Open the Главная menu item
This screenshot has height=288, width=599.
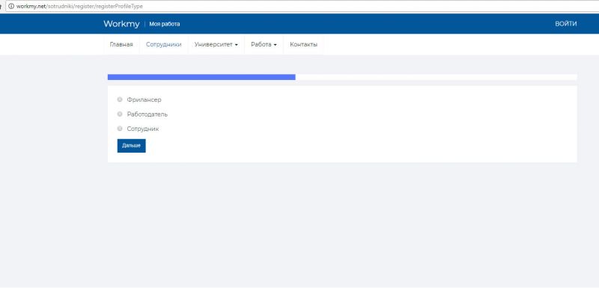pos(121,45)
